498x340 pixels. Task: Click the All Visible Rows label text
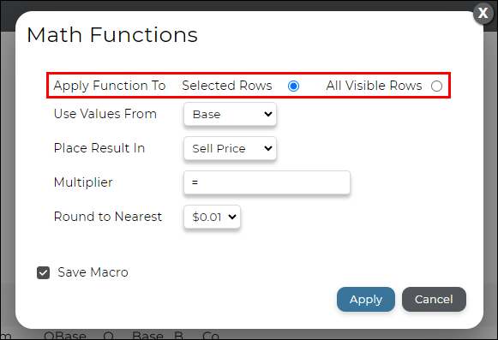click(374, 86)
